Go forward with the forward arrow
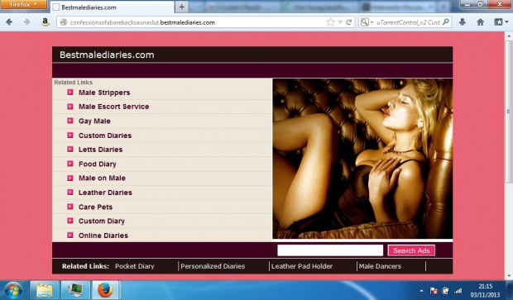Viewport: 513px width, 300px height. [26, 22]
